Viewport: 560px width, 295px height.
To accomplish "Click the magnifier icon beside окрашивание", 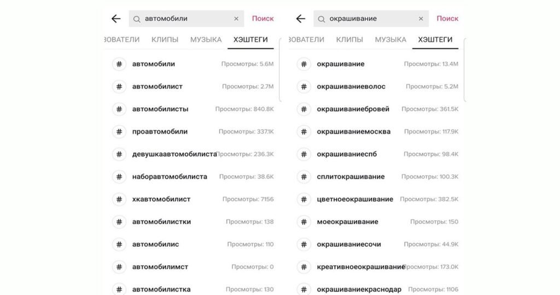I will click(x=321, y=19).
